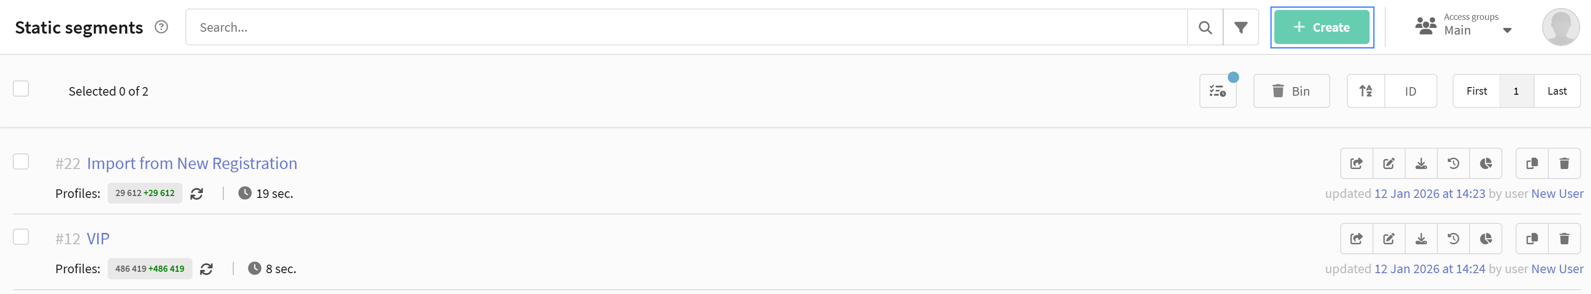Download the Import from New Registration segment
The image size is (1591, 294).
[x=1420, y=163]
